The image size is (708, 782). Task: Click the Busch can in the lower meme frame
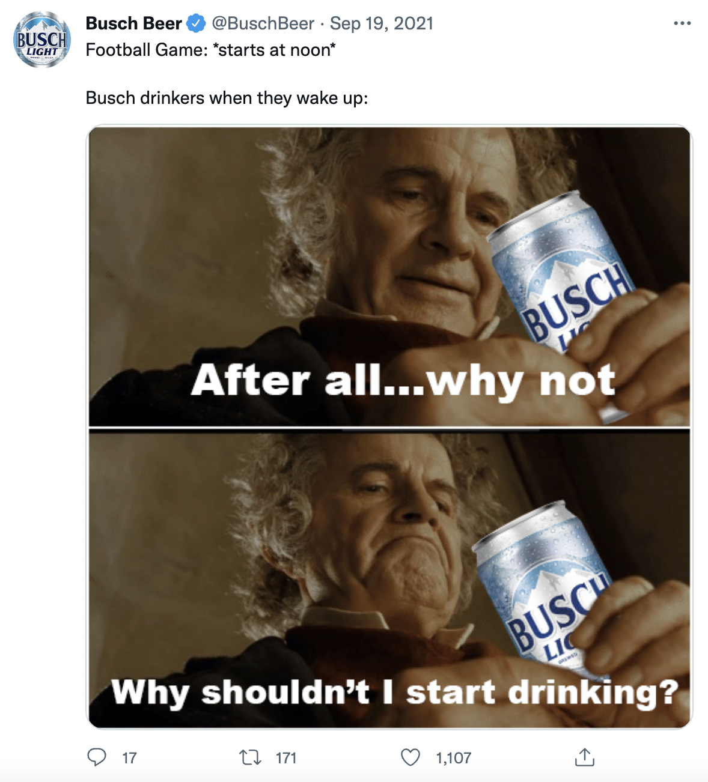click(x=544, y=586)
